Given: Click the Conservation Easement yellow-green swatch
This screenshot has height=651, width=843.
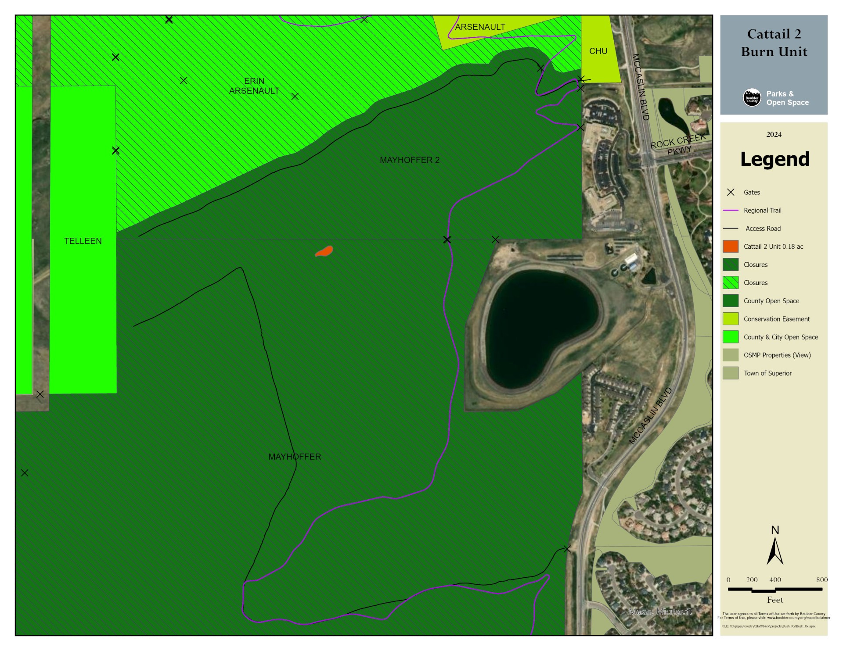Looking at the screenshot, I should point(731,319).
